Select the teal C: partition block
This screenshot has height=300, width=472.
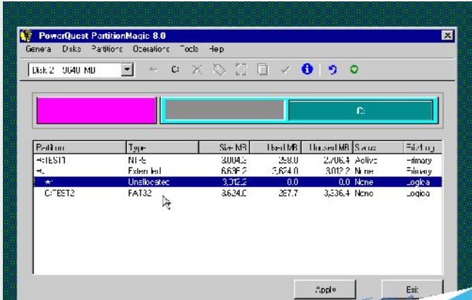coord(359,110)
